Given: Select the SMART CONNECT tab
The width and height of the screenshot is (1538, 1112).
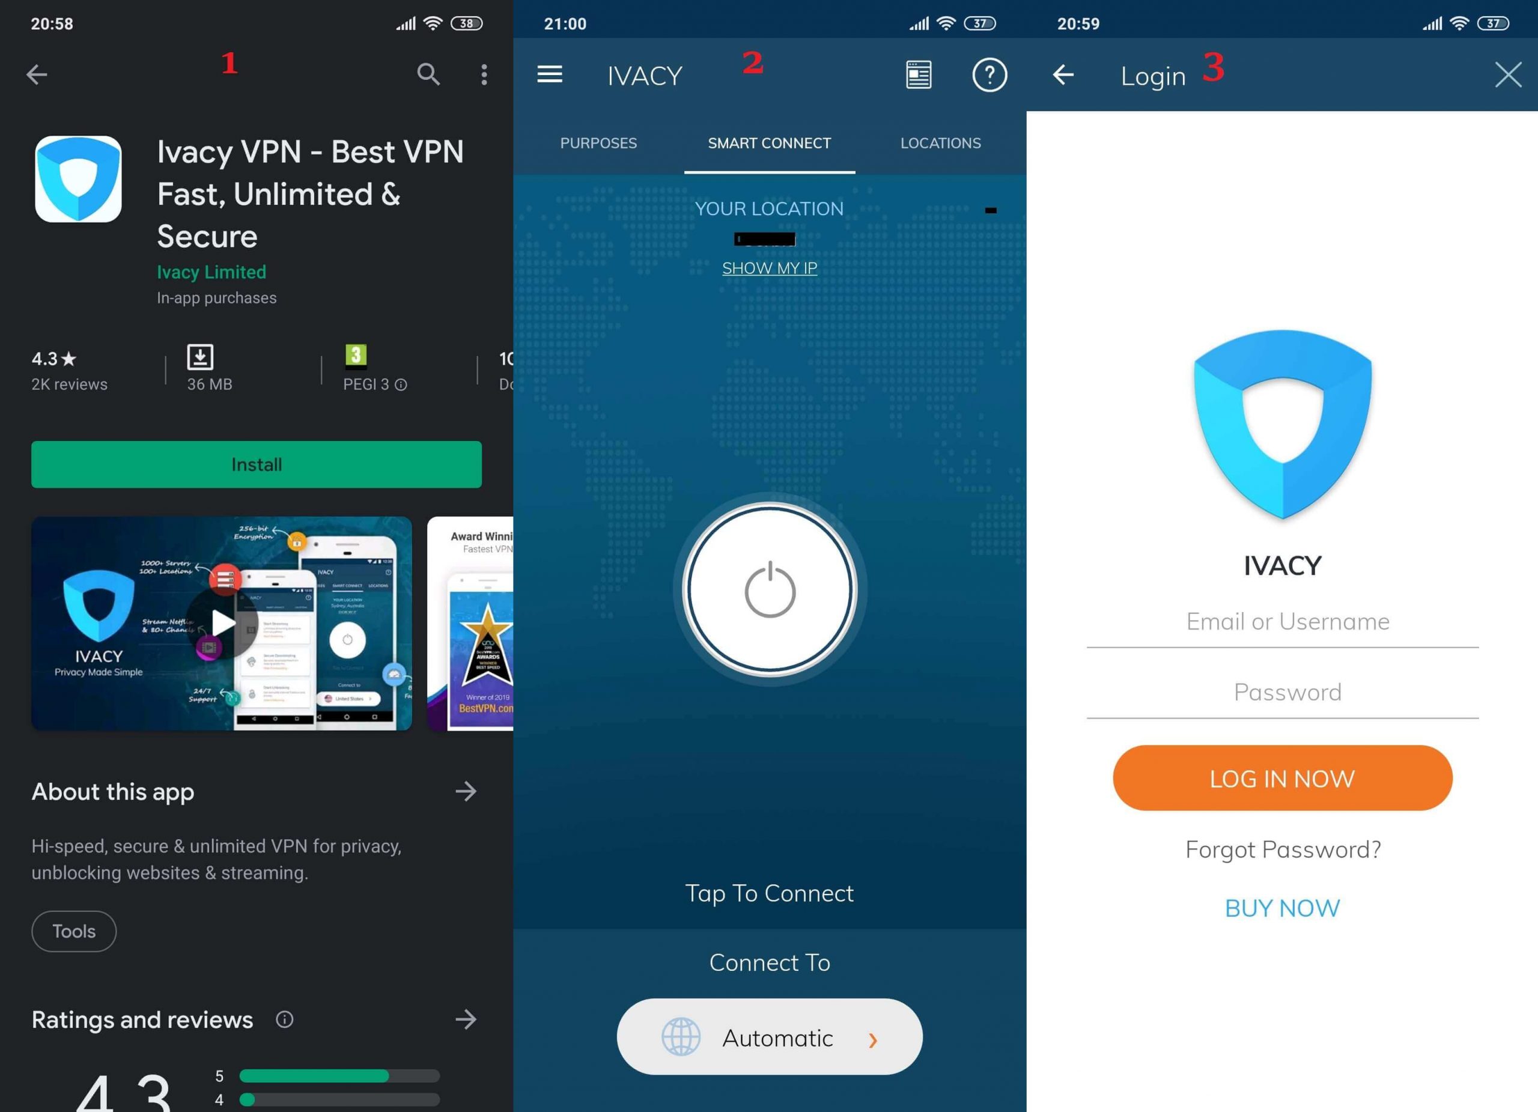Looking at the screenshot, I should click(768, 144).
